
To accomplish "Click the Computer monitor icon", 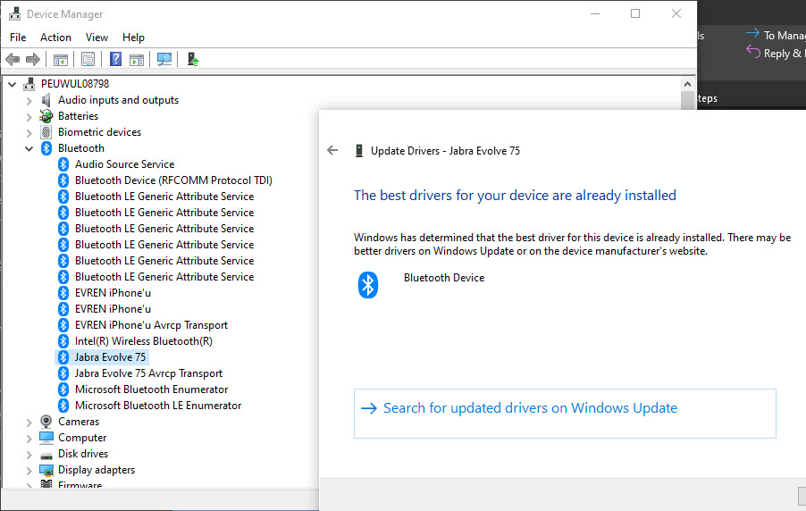I will coord(46,438).
